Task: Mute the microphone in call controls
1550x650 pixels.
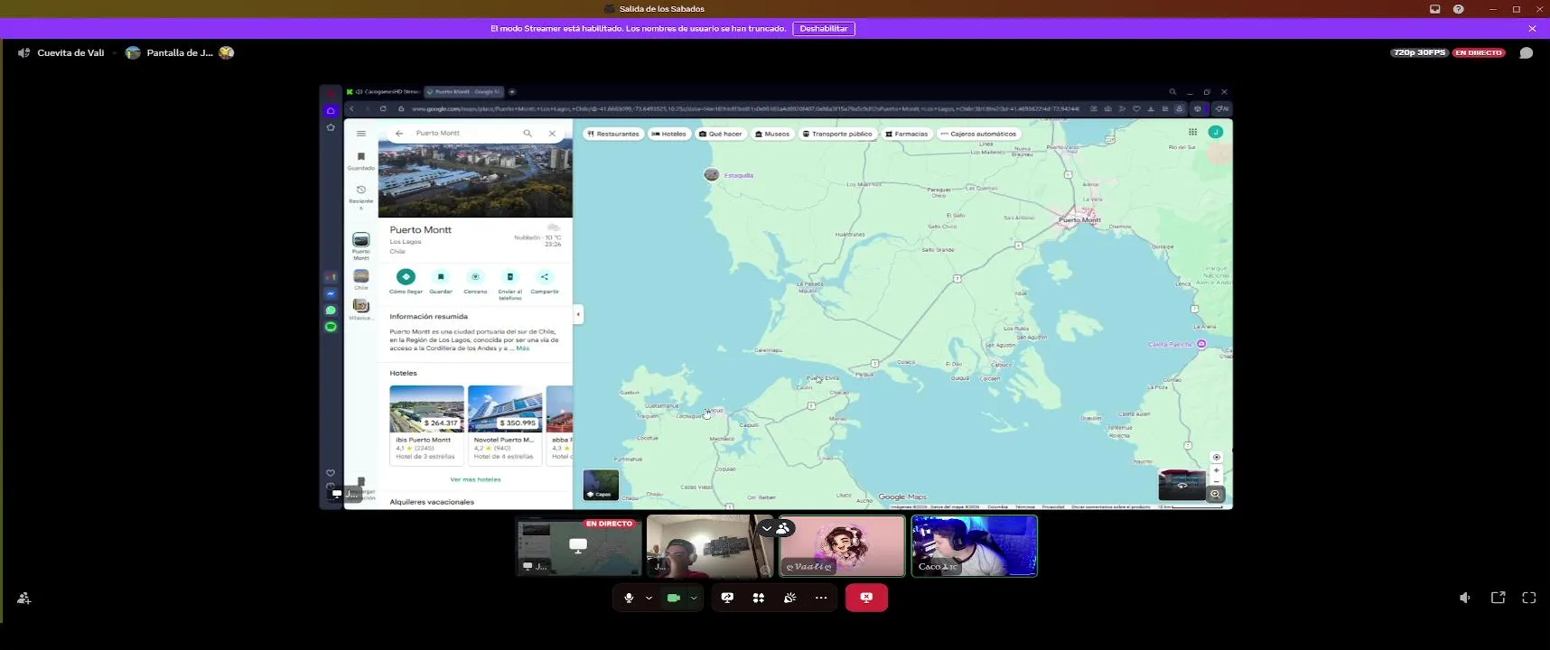Action: (x=629, y=598)
